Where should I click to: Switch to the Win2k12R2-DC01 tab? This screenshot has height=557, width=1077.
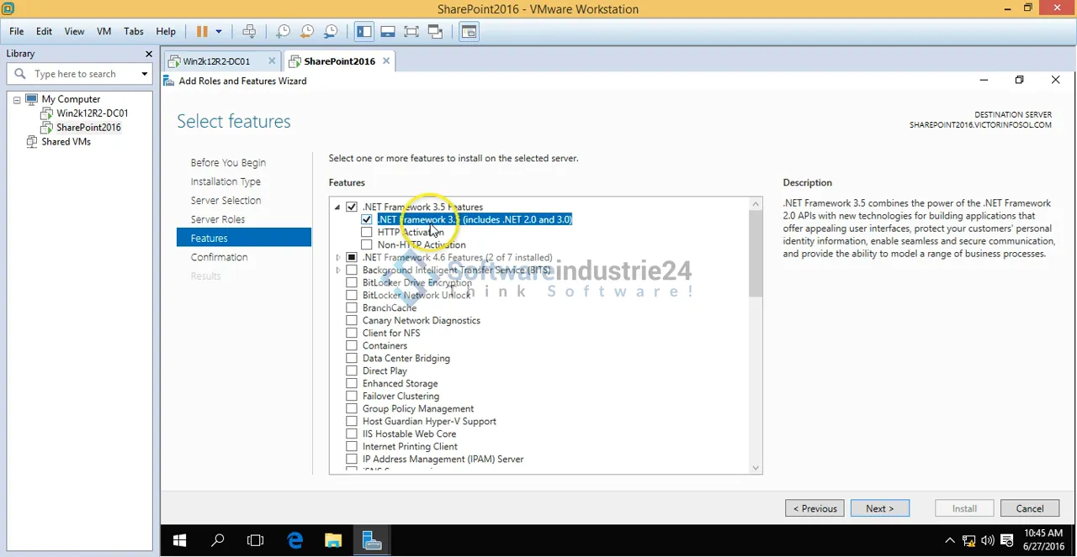pos(216,61)
